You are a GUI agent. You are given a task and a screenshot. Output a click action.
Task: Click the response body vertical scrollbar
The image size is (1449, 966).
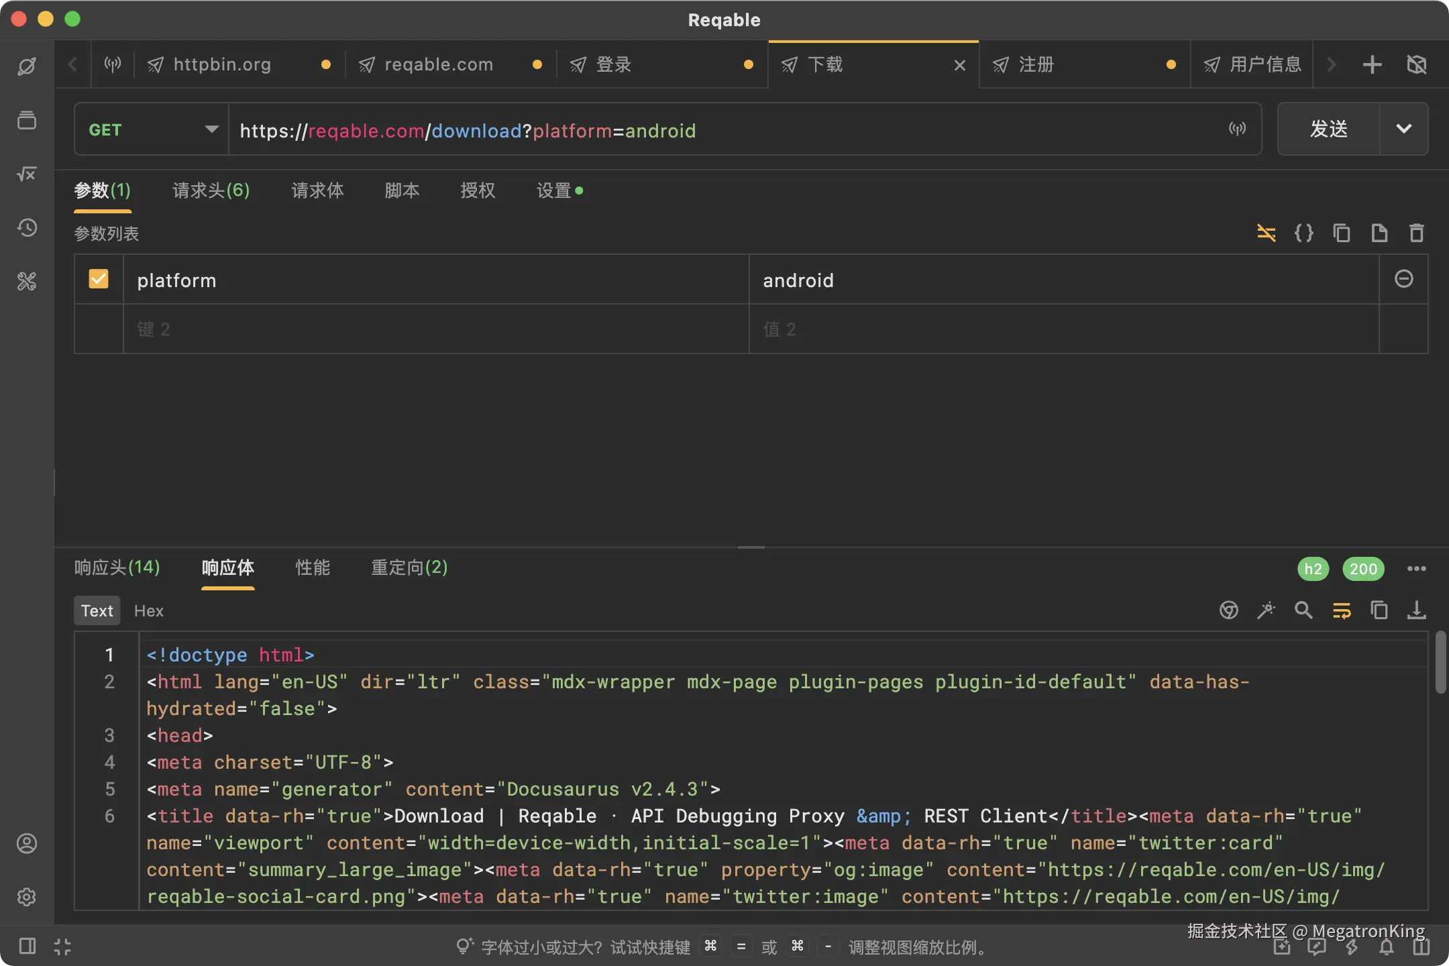1440,661
